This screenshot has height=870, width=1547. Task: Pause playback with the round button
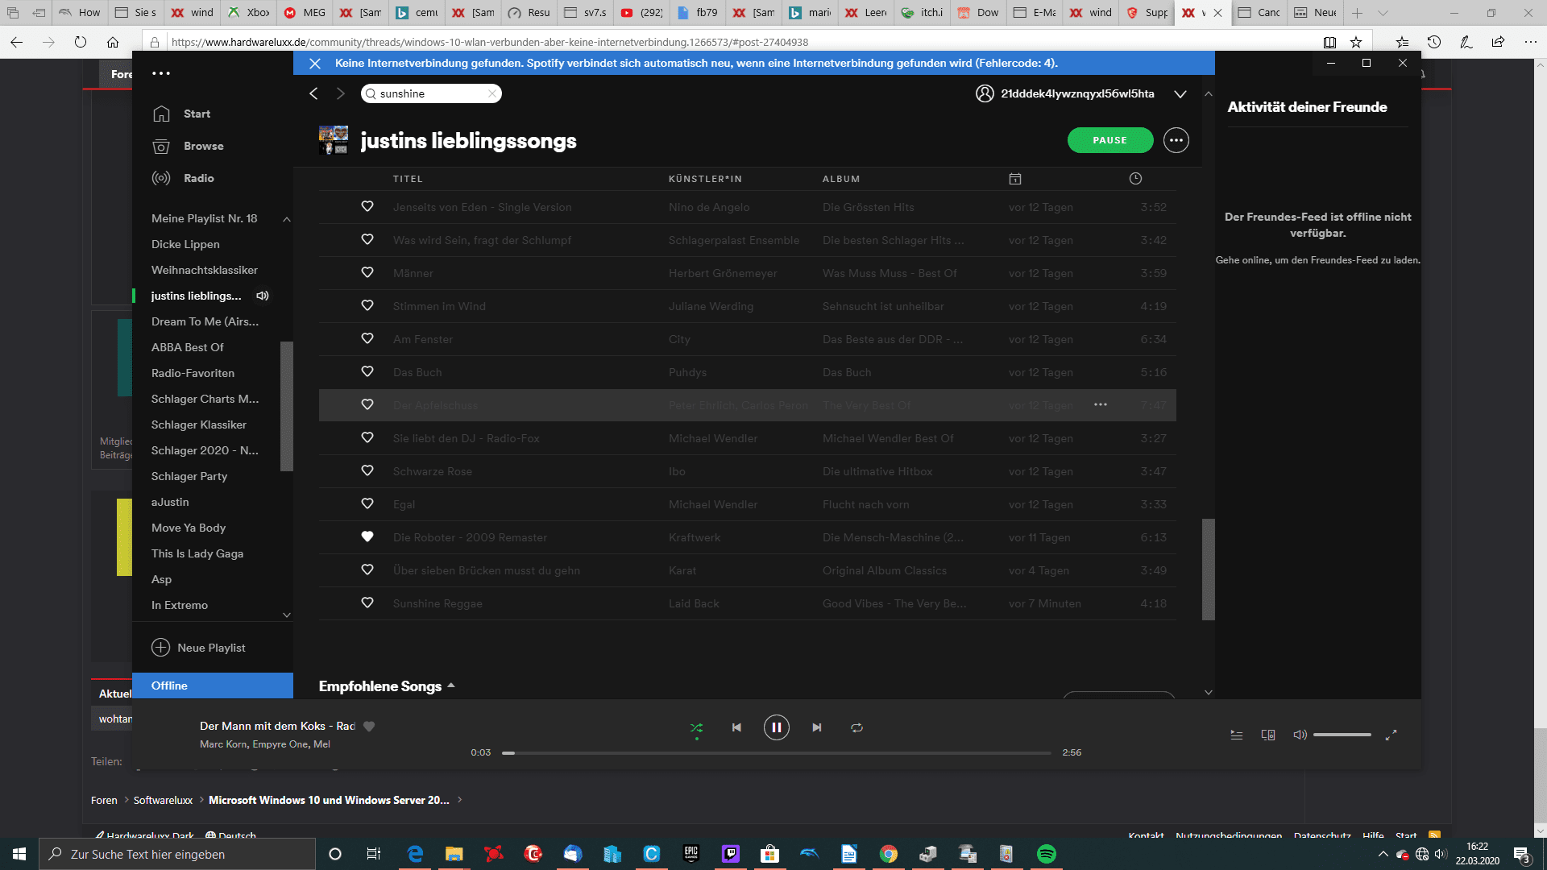tap(776, 727)
